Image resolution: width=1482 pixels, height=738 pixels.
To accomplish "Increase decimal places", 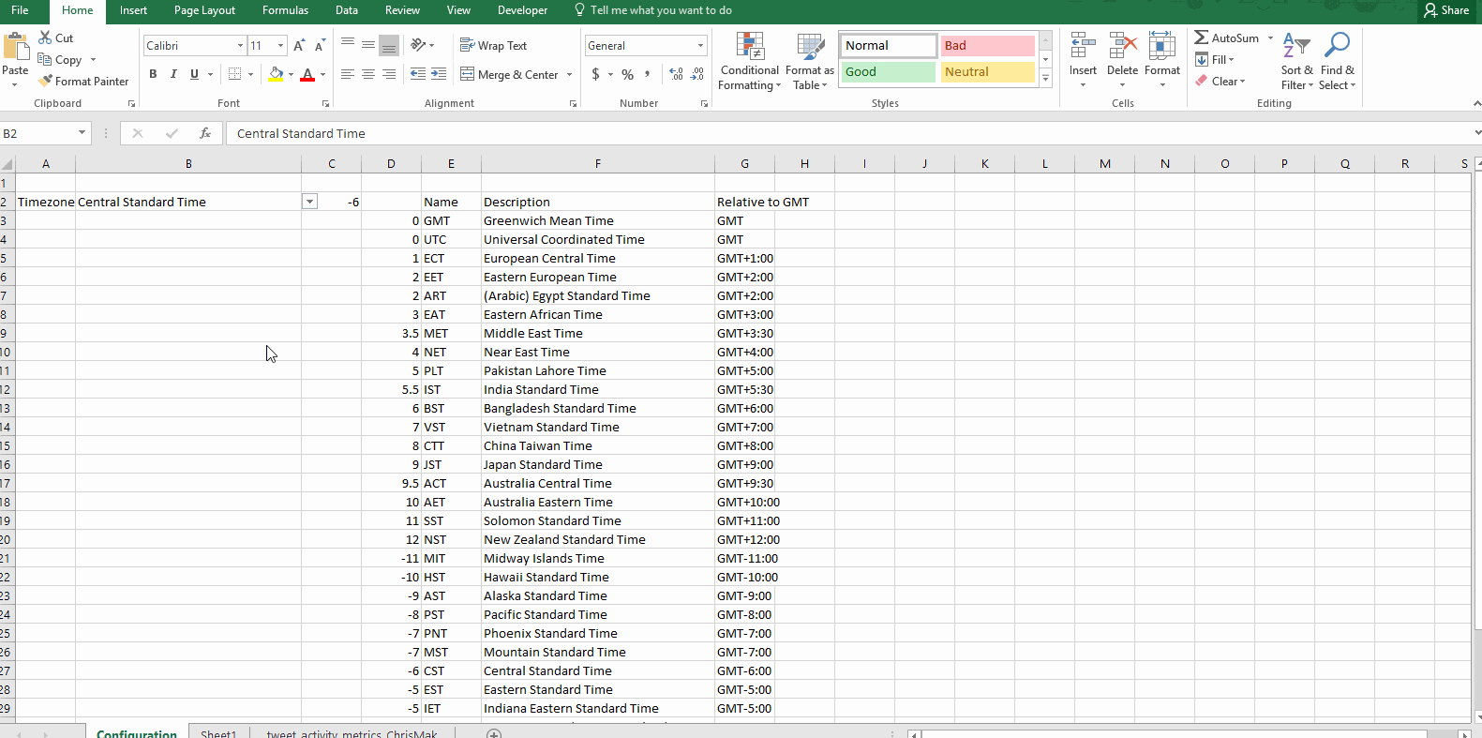I will pyautogui.click(x=677, y=74).
